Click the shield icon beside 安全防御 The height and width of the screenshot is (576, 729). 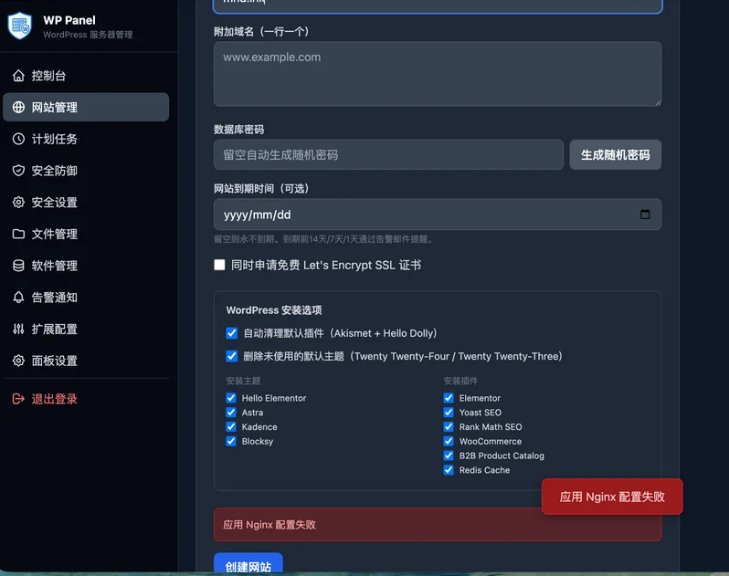tap(18, 171)
